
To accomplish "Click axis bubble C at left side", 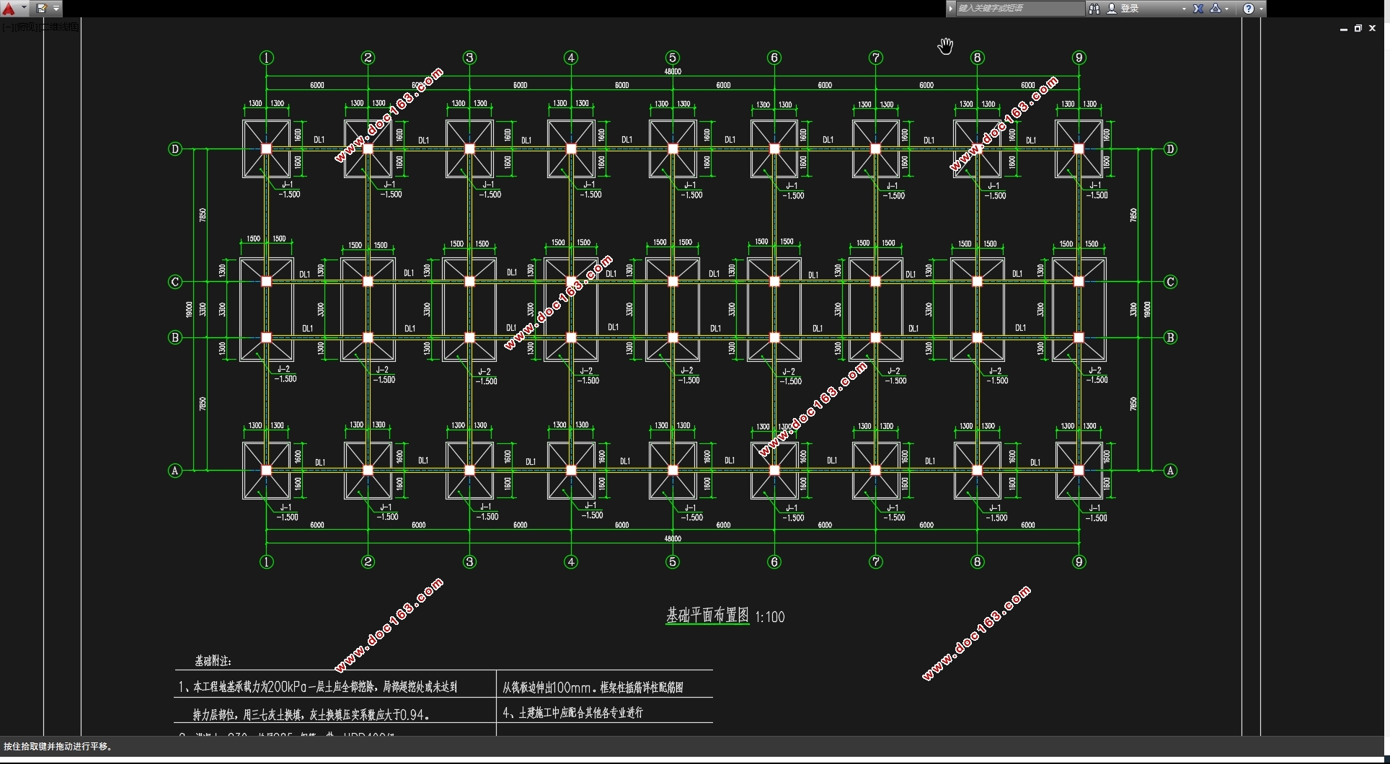I will click(174, 282).
